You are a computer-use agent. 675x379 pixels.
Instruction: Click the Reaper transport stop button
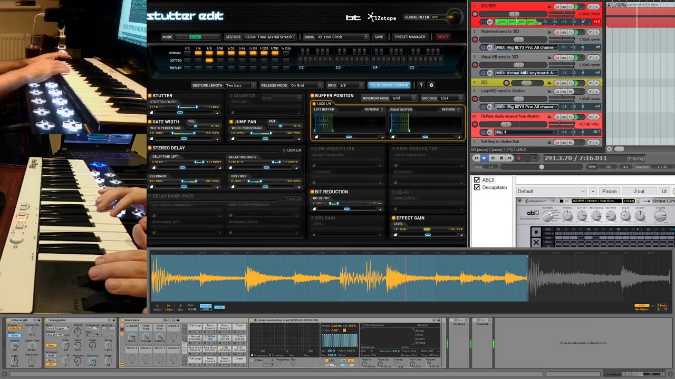pyautogui.click(x=501, y=158)
